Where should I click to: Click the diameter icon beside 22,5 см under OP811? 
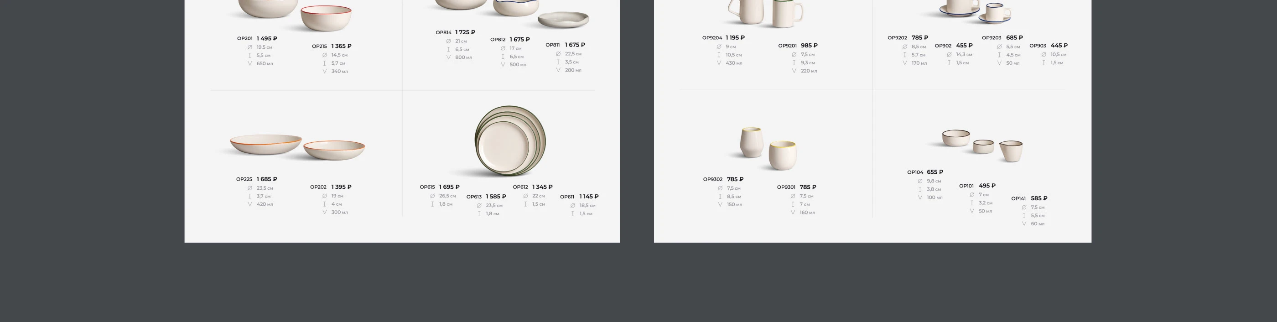pos(558,54)
